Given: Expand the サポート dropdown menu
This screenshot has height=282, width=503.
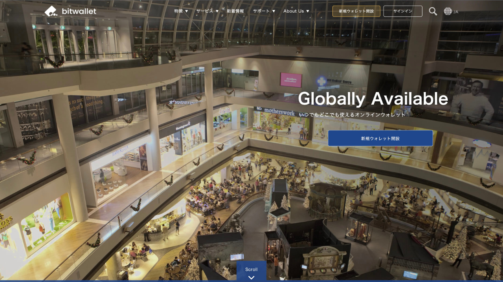Looking at the screenshot, I should (x=264, y=11).
